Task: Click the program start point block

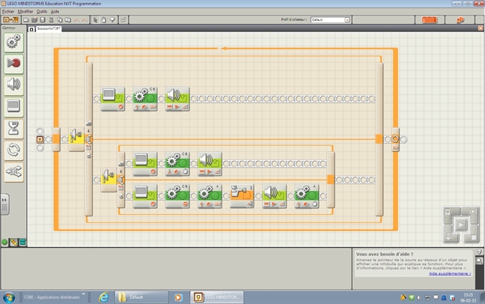Action: pyautogui.click(x=40, y=139)
